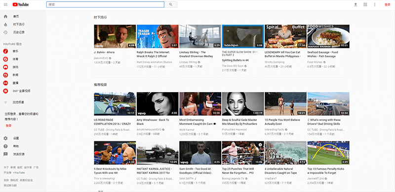
Task: Click the Browse channels plus icon
Action: pyautogui.click(x=5, y=102)
